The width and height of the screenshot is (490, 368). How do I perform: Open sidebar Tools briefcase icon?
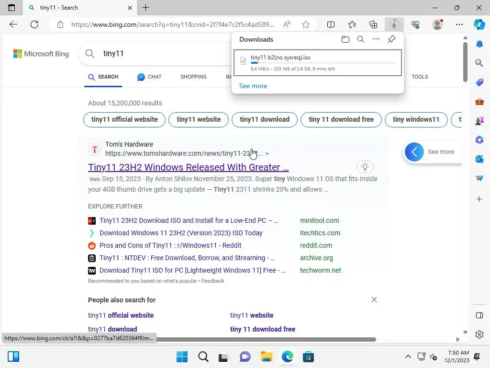pyautogui.click(x=479, y=102)
